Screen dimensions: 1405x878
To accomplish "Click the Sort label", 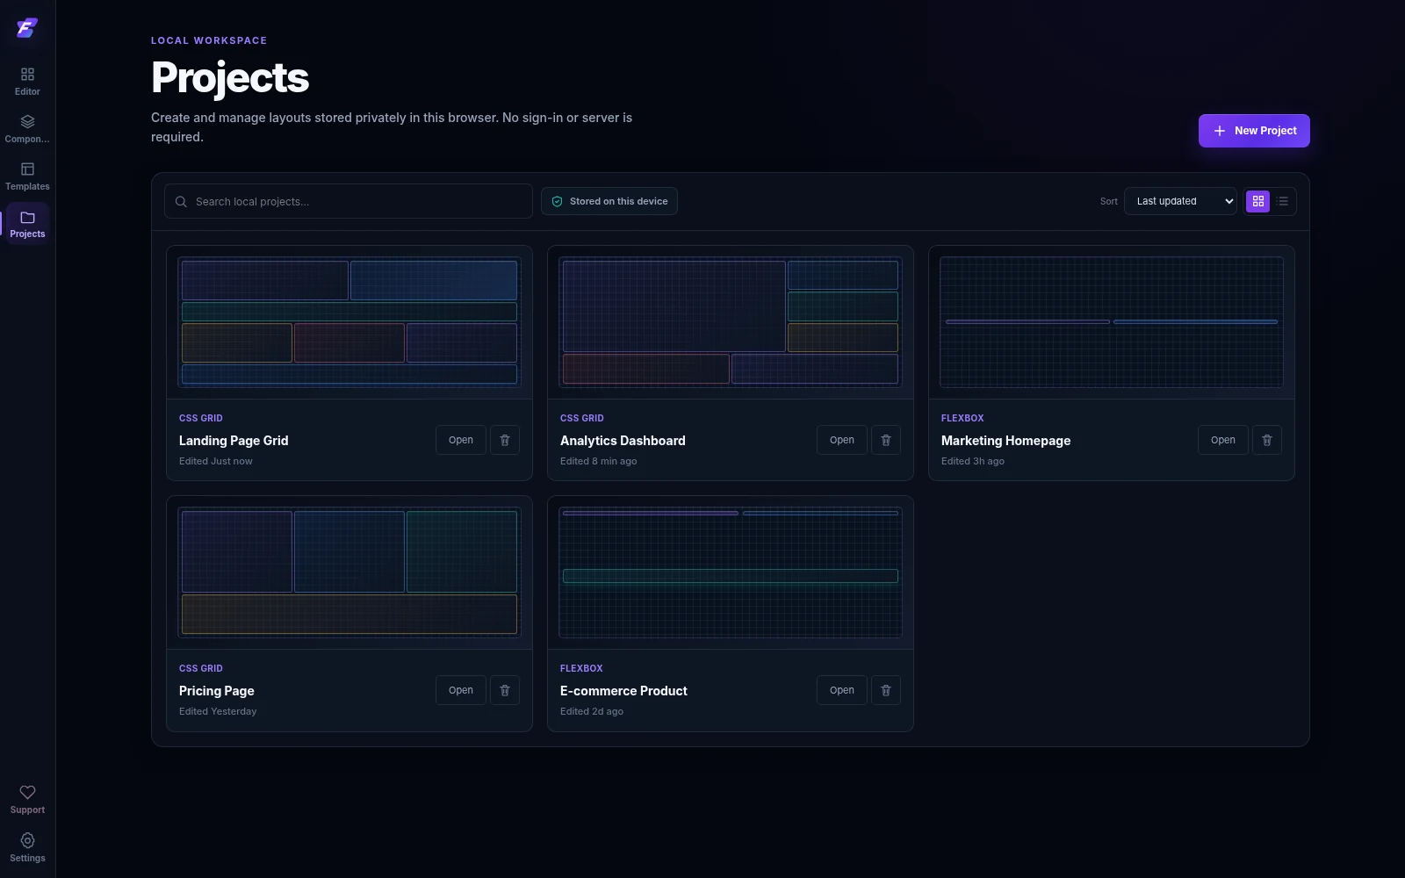I will point(1109,201).
